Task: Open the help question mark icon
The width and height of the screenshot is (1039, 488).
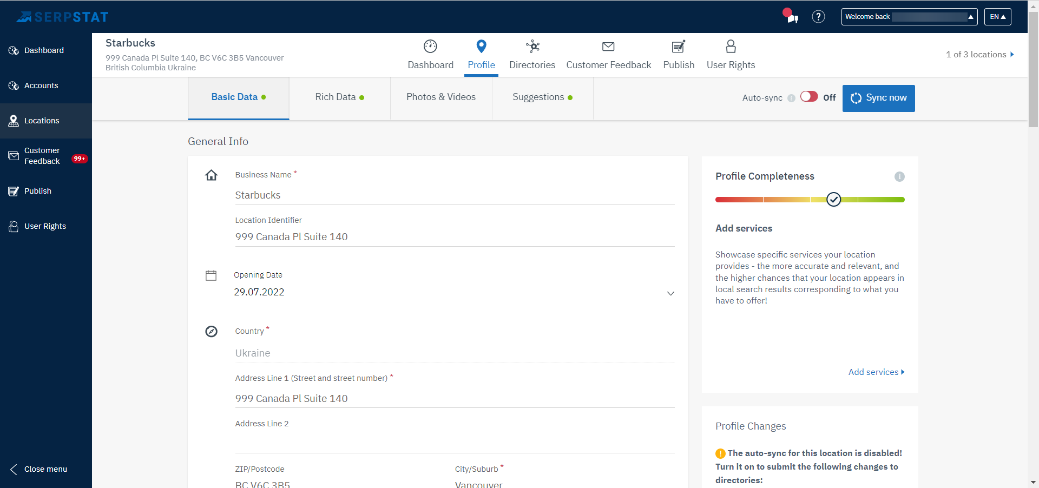Action: pos(818,17)
